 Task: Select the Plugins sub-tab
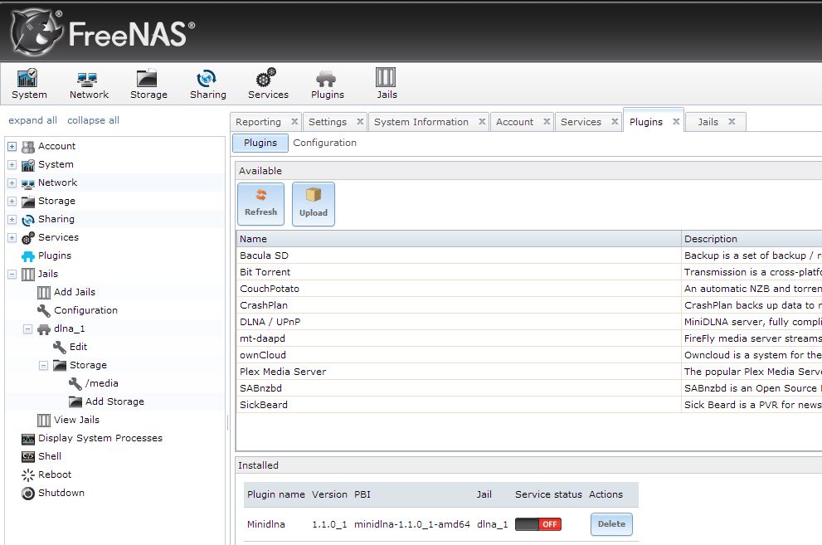point(260,143)
